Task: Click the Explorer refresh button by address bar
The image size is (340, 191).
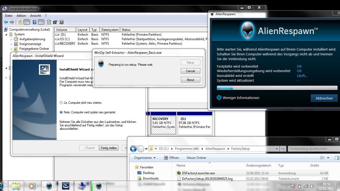Action: tap(283, 149)
